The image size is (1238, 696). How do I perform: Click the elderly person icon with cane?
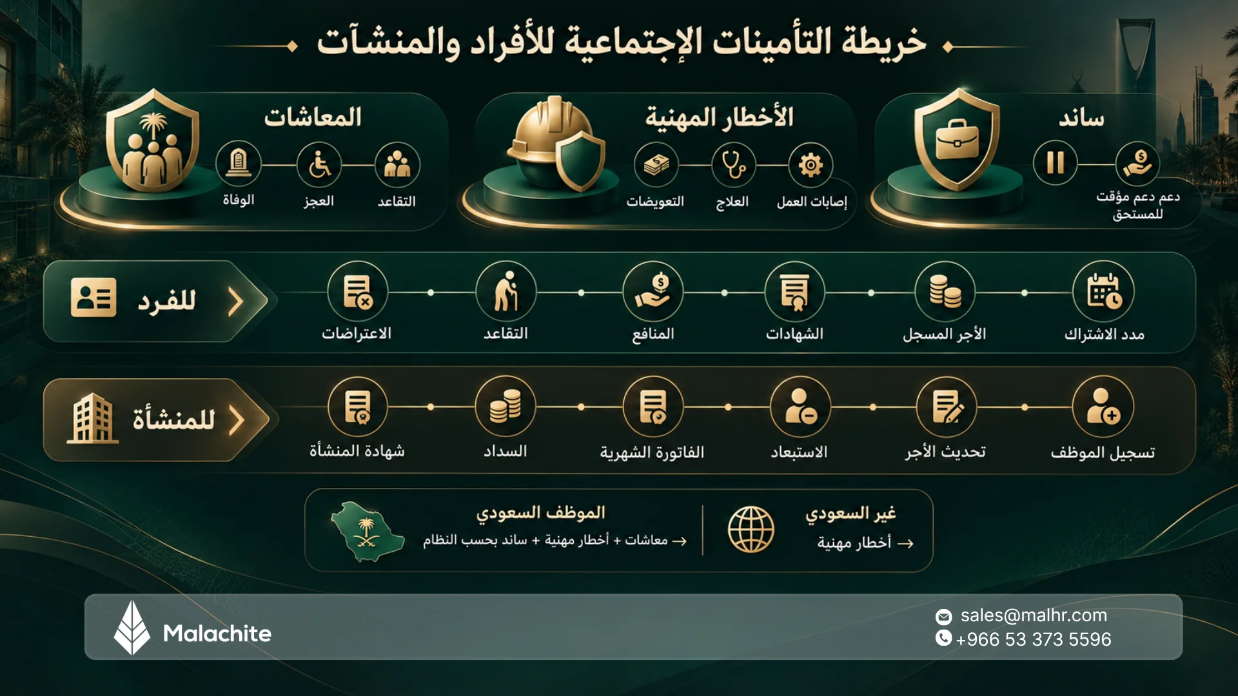[506, 292]
